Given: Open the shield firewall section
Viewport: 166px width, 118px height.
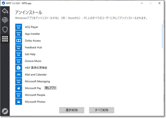Looking at the screenshot, I should coord(5,29).
